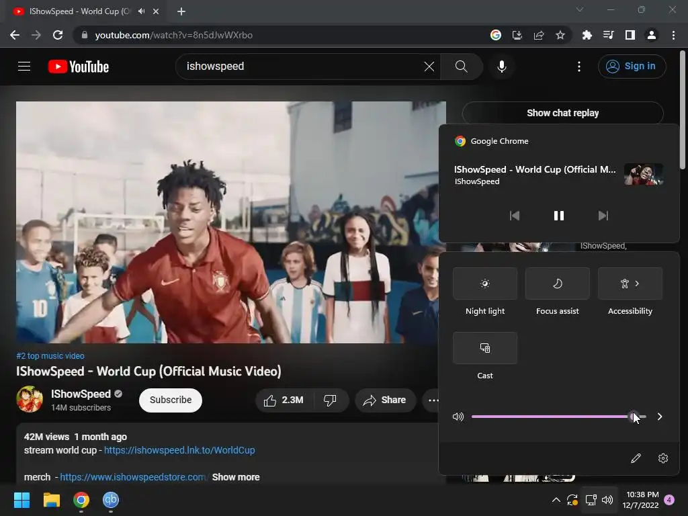Image resolution: width=688 pixels, height=516 pixels.
Task: Open notification center badge 4
Action: point(669,500)
